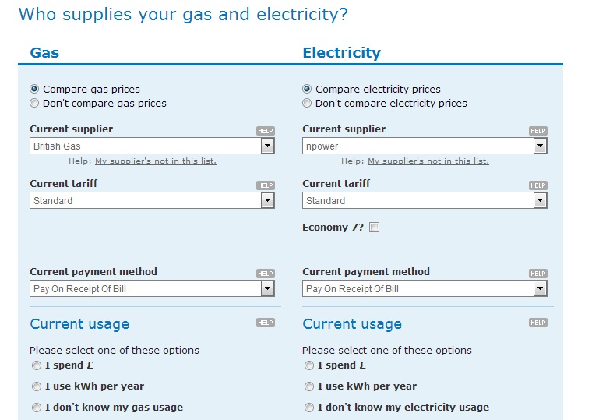The height and width of the screenshot is (420, 606).
Task: Follow electricity My supplier's not in this list link
Action: coord(428,161)
